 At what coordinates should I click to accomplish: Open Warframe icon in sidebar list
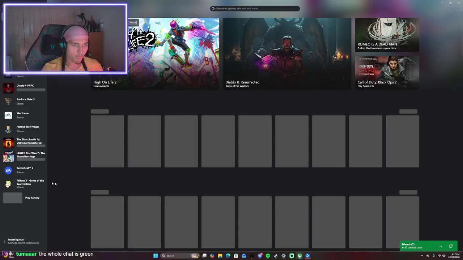click(8, 115)
